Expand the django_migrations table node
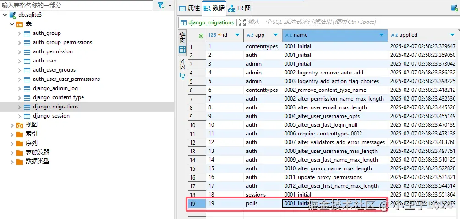The image size is (460, 219). (19, 107)
